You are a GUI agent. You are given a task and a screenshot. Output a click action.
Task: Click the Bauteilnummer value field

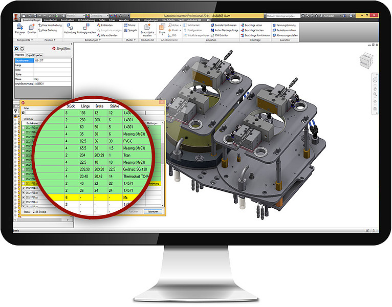point(53,60)
